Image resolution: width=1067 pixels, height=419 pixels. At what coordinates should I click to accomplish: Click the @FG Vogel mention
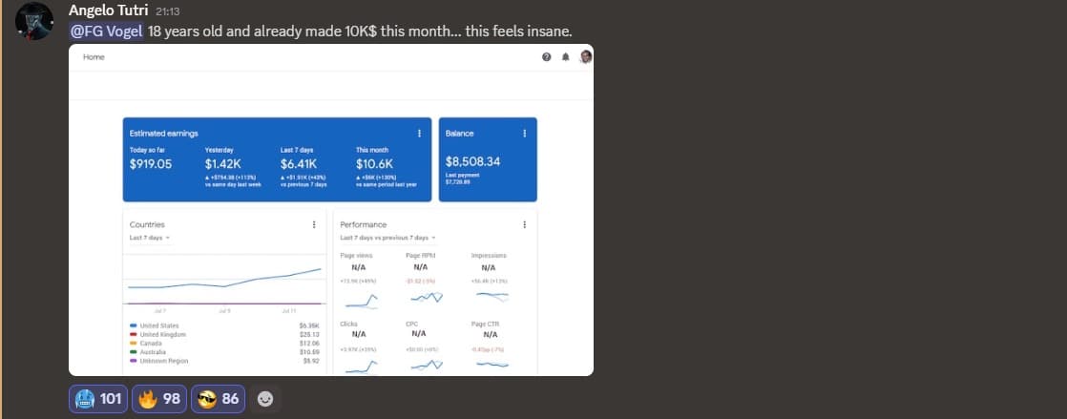[x=106, y=31]
